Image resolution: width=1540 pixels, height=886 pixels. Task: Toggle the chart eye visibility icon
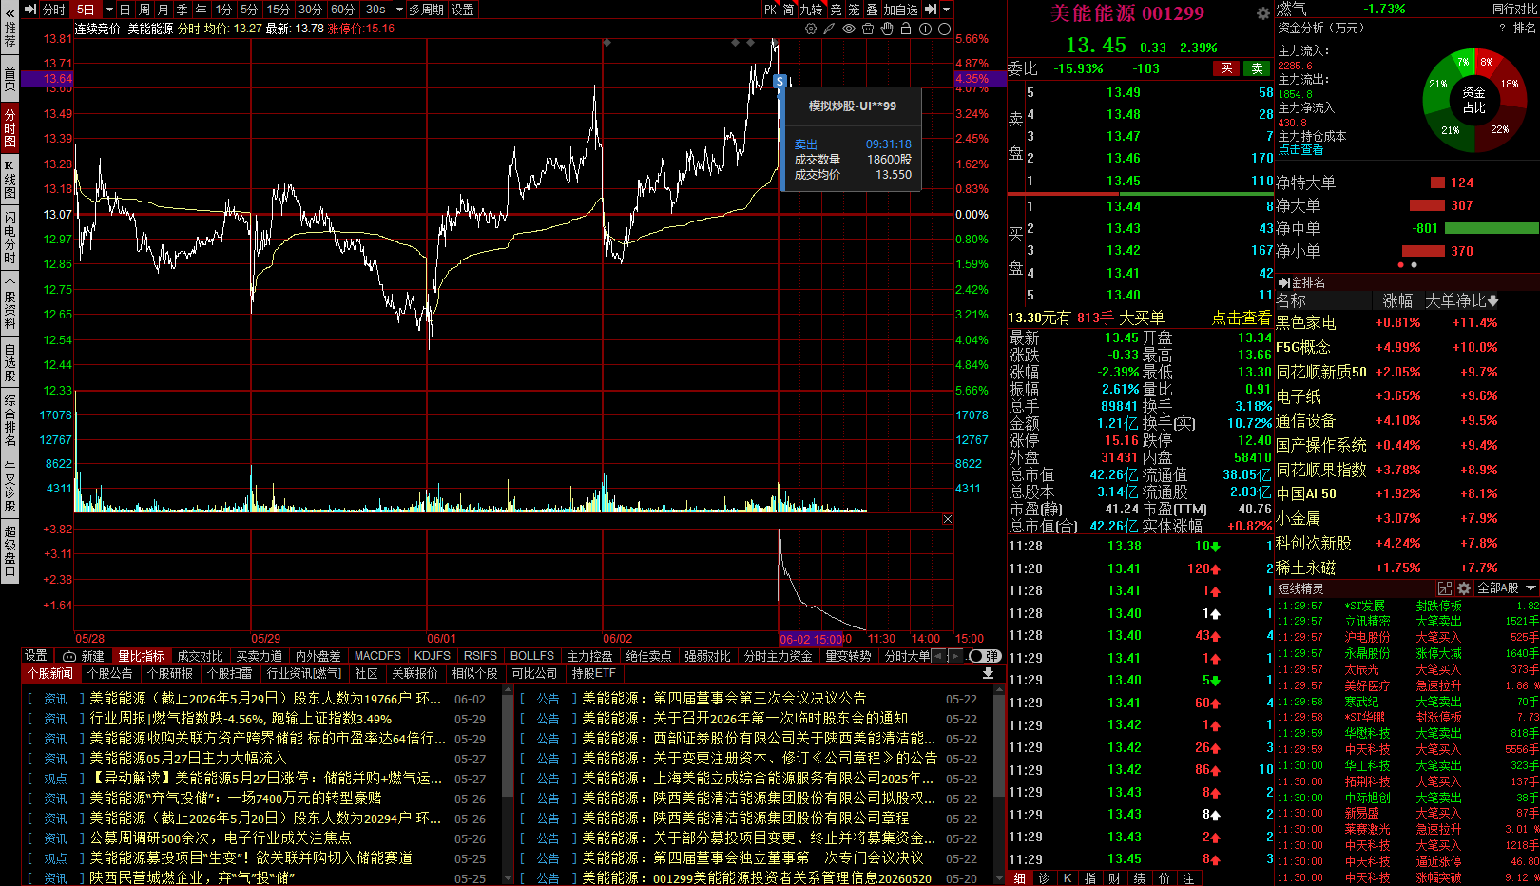[849, 29]
